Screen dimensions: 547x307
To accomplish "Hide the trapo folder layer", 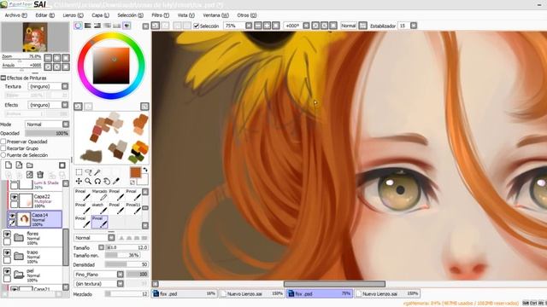I will (7, 252).
